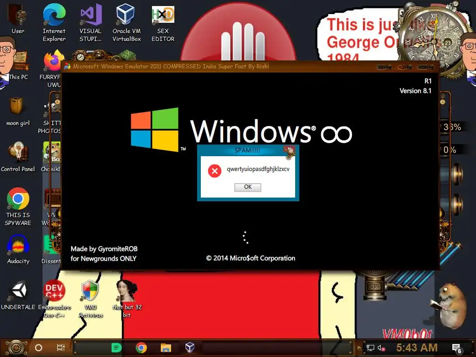
Task: Open the SEX EDITOR hex icon
Action: 163,24
